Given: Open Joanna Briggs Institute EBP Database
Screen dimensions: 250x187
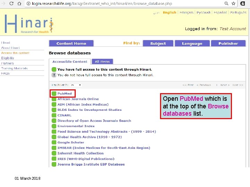Looking at the screenshot, I should coord(91,164).
